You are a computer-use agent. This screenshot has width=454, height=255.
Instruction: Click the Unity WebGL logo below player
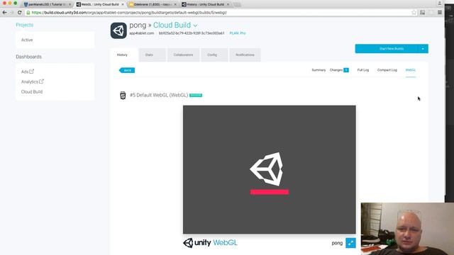210,242
